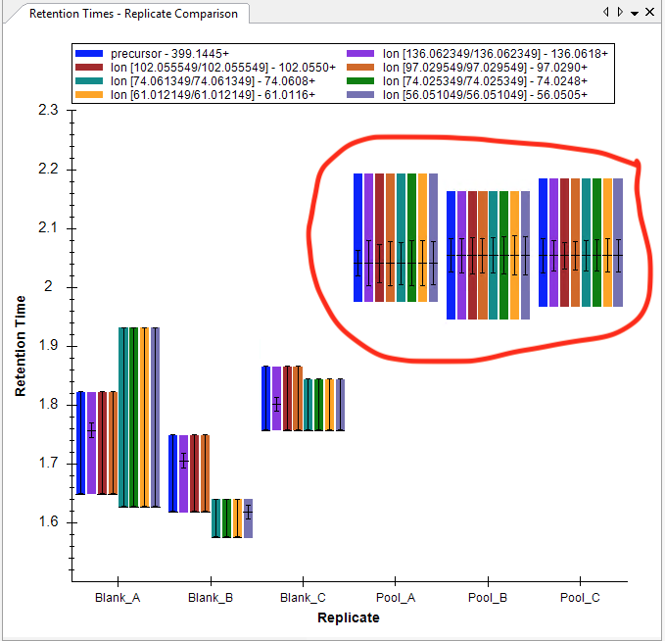665x641 pixels.
Task: Click the orange 61.0116+ legend swatch
Action: tap(90, 95)
